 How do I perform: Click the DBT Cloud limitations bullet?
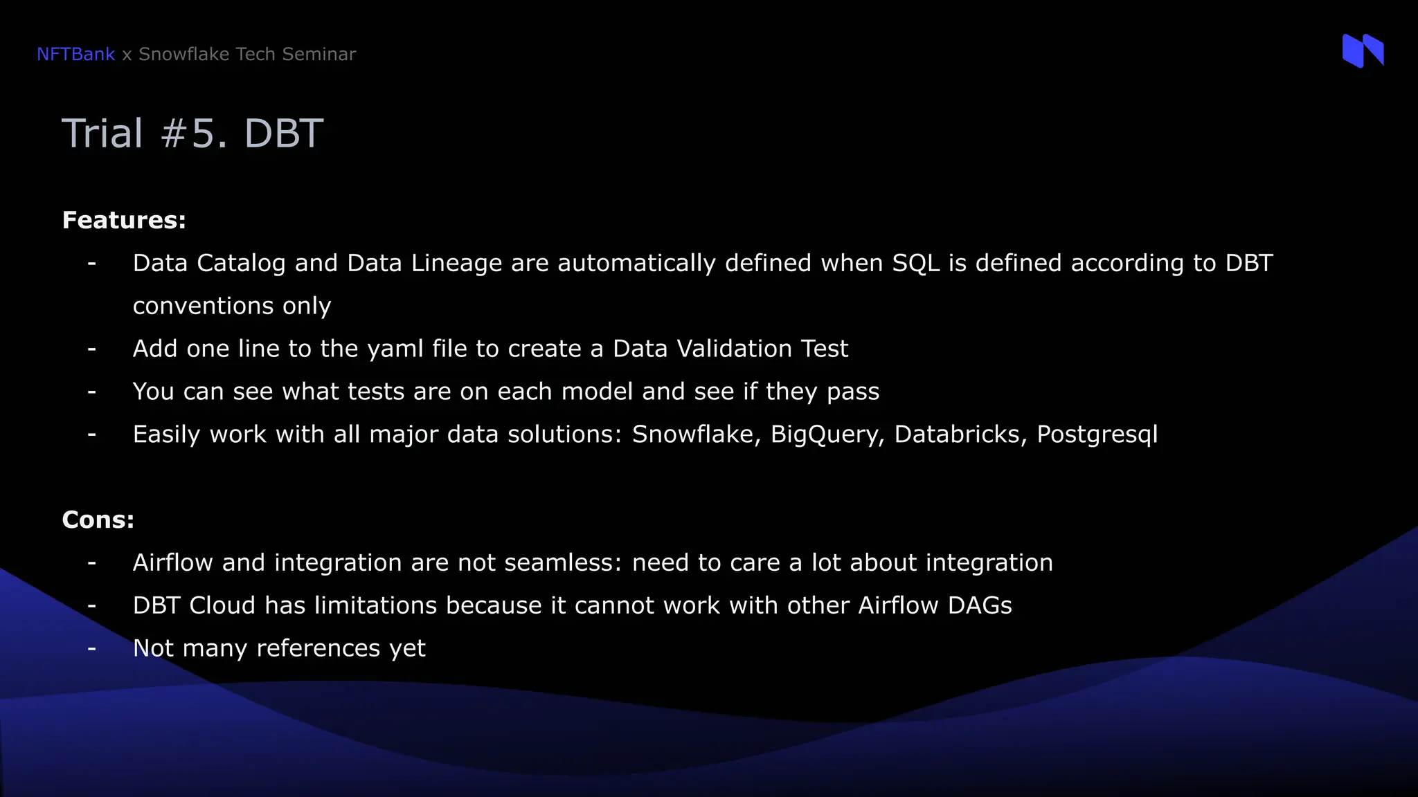(573, 605)
